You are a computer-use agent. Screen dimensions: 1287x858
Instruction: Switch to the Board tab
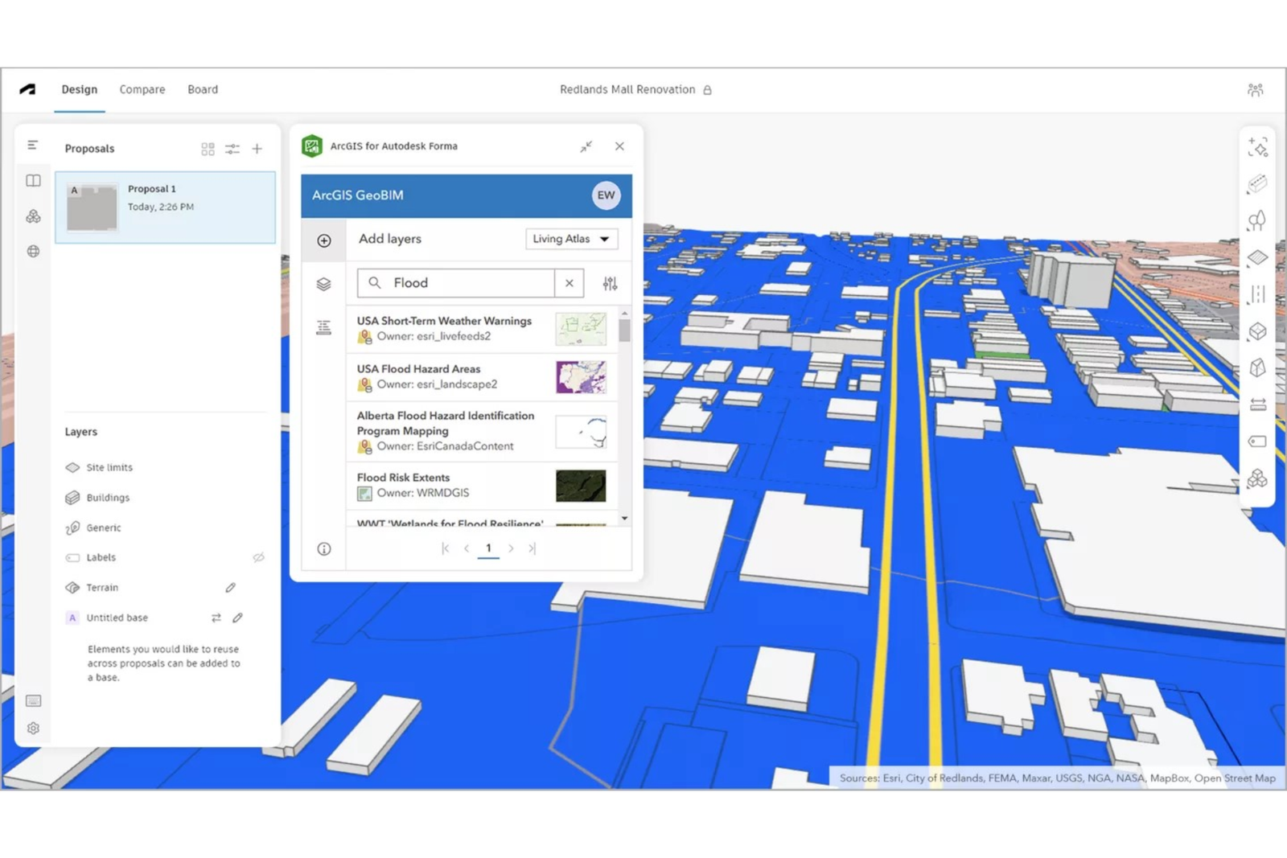click(x=203, y=89)
